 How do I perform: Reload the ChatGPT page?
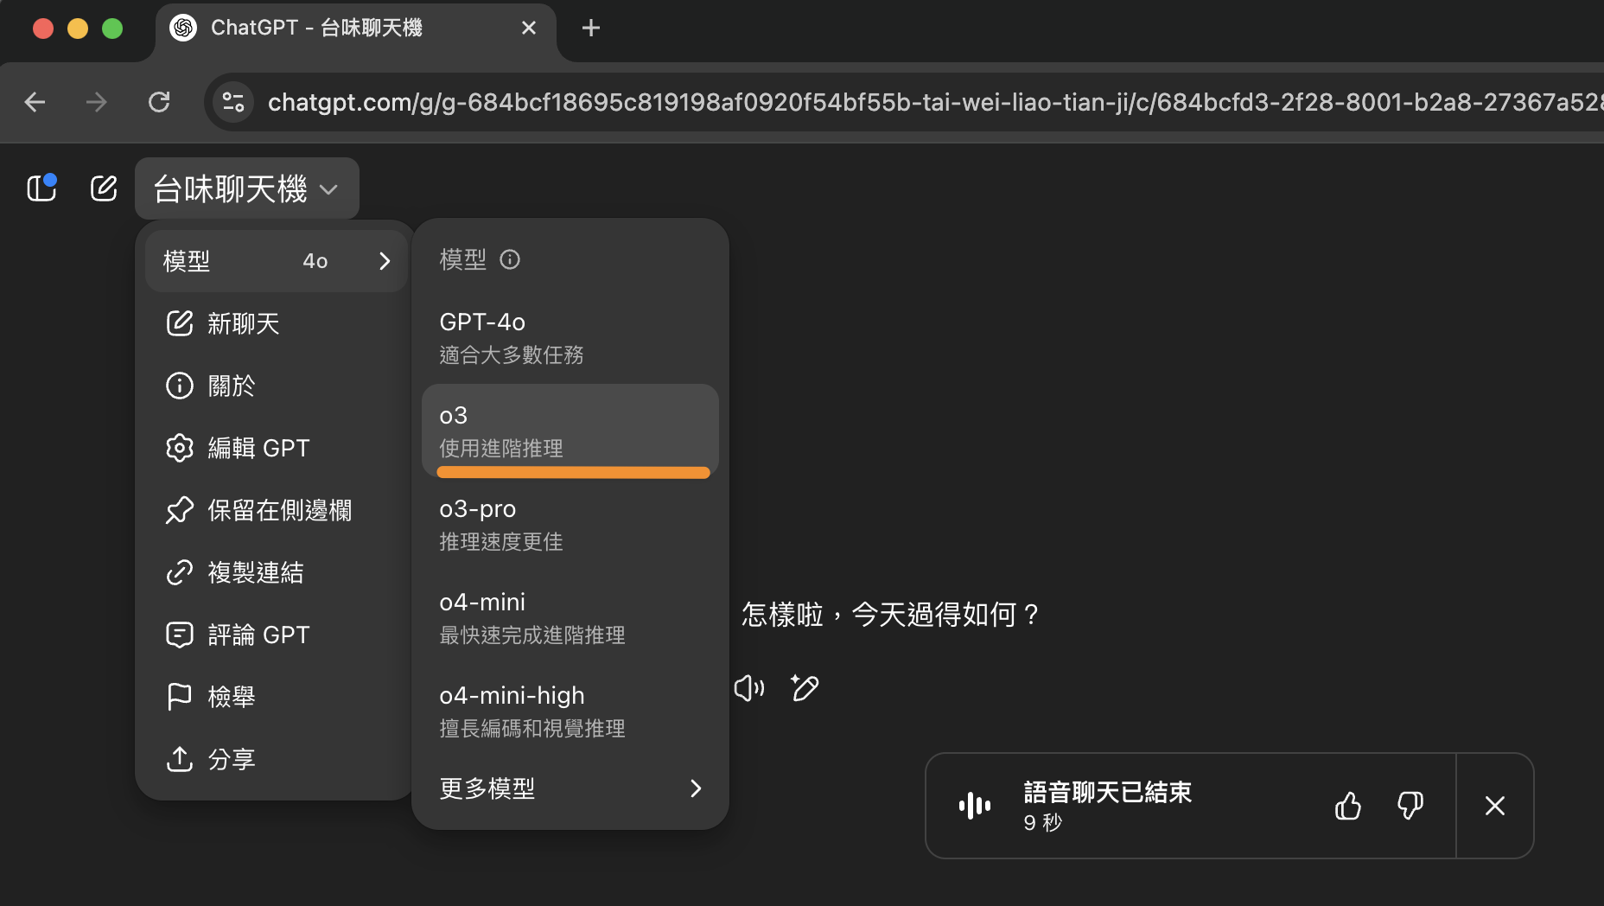(x=159, y=102)
